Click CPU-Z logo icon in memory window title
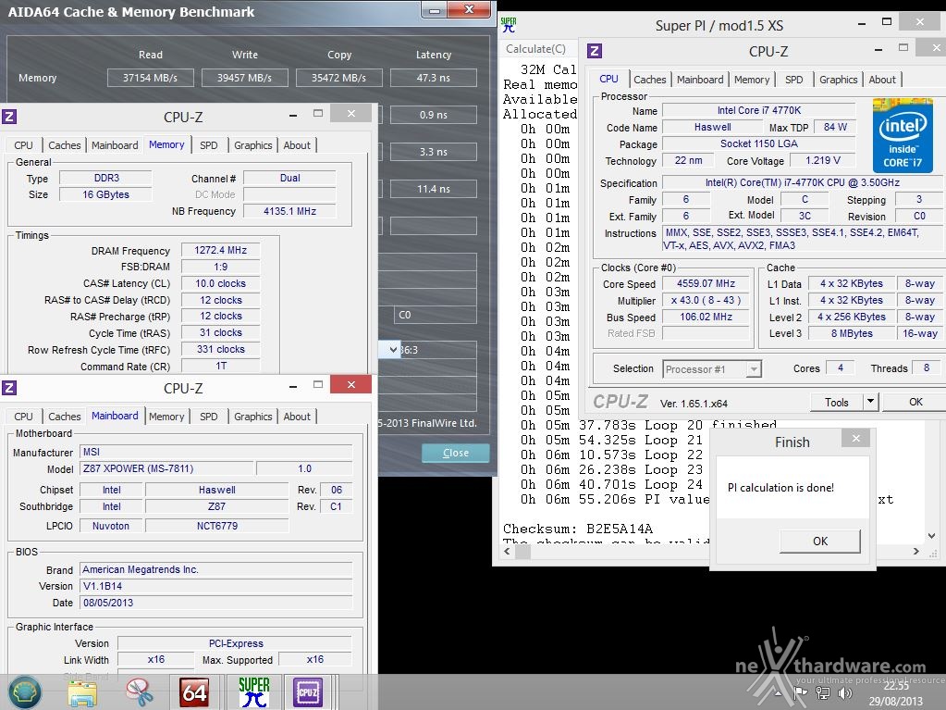The height and width of the screenshot is (710, 946). pyautogui.click(x=9, y=116)
